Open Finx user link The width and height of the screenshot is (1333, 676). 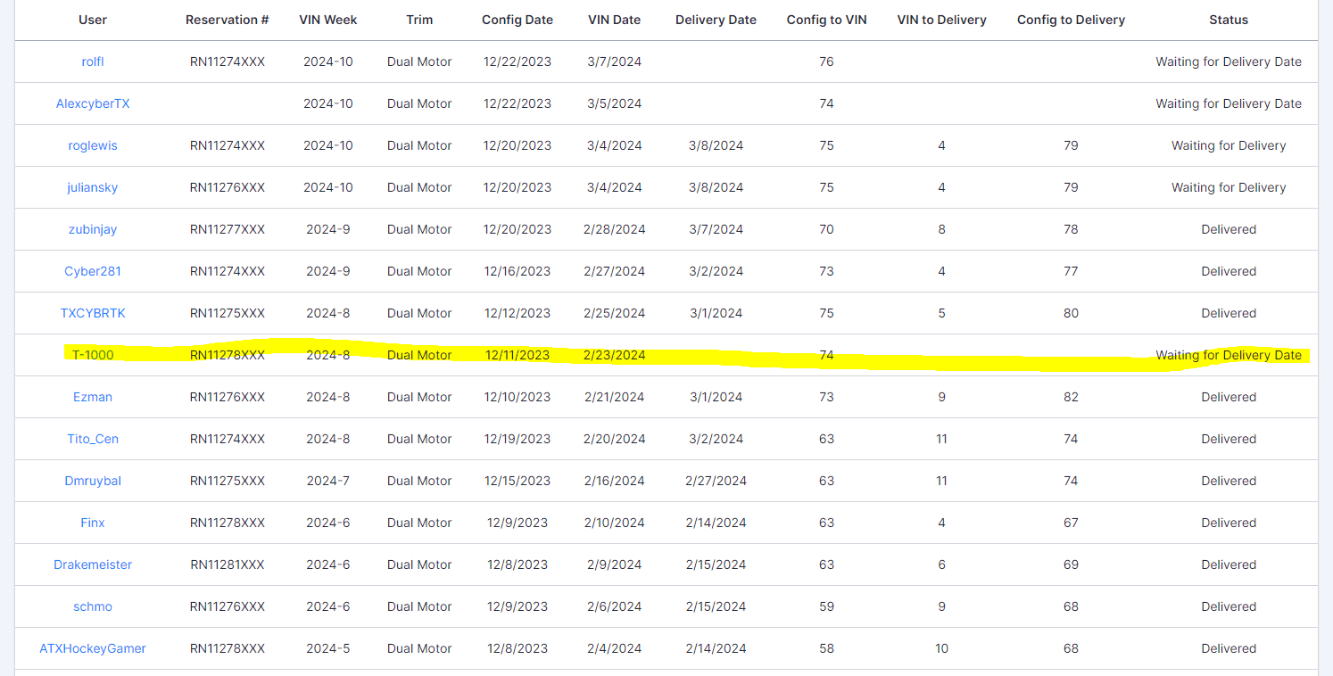pos(93,523)
